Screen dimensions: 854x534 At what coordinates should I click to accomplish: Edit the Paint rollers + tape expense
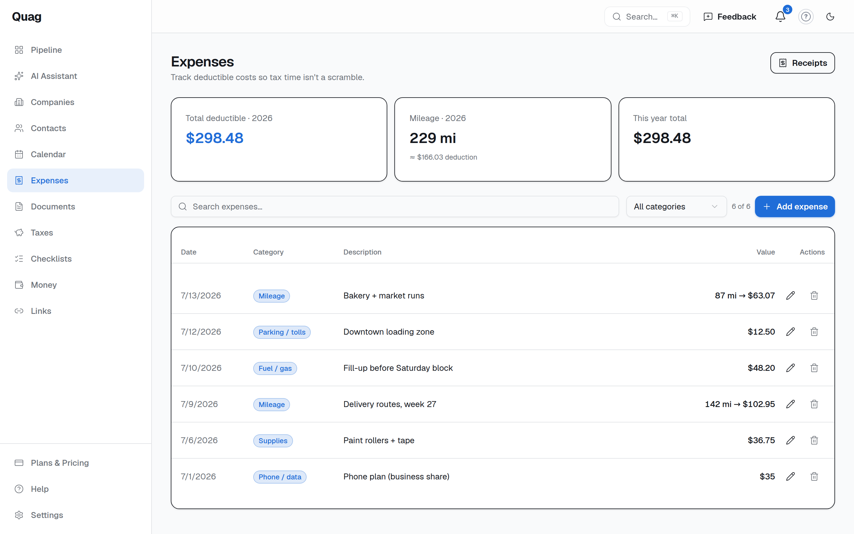791,441
